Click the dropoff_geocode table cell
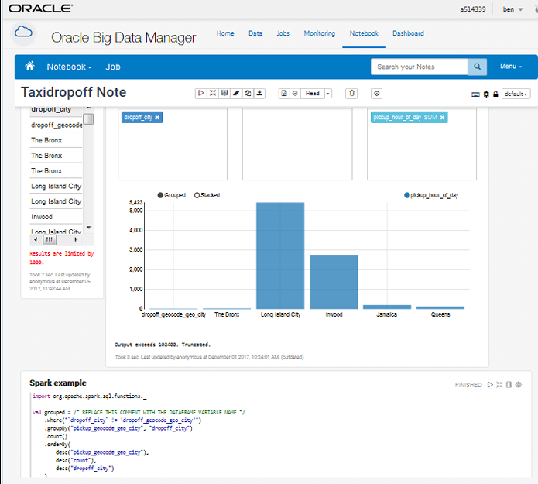The image size is (538, 484). (x=56, y=125)
